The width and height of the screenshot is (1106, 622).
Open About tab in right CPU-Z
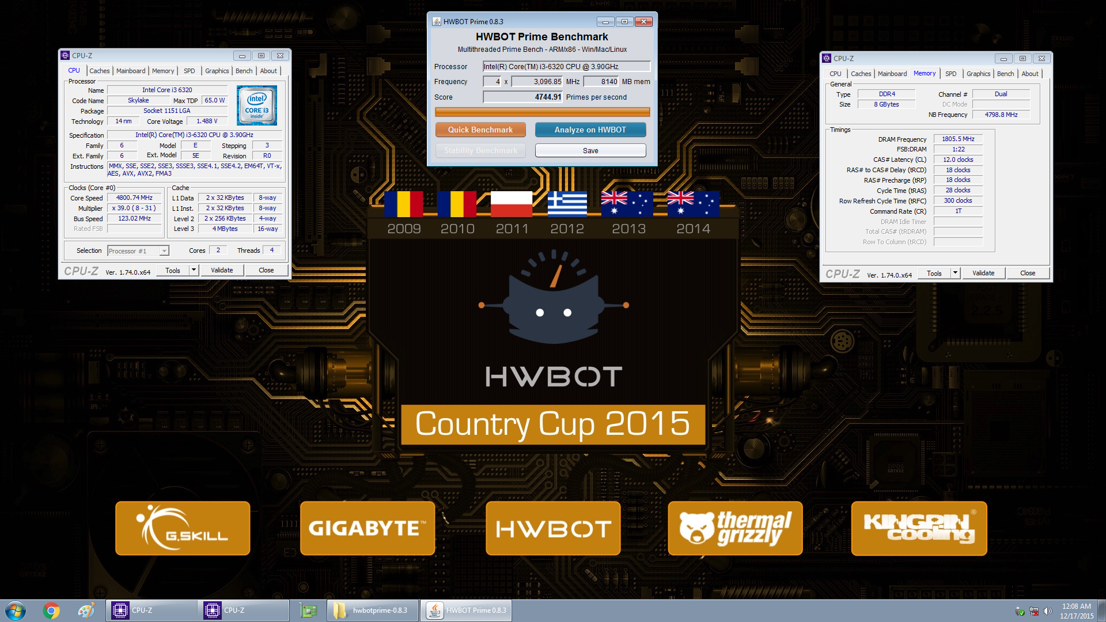[x=1030, y=74]
